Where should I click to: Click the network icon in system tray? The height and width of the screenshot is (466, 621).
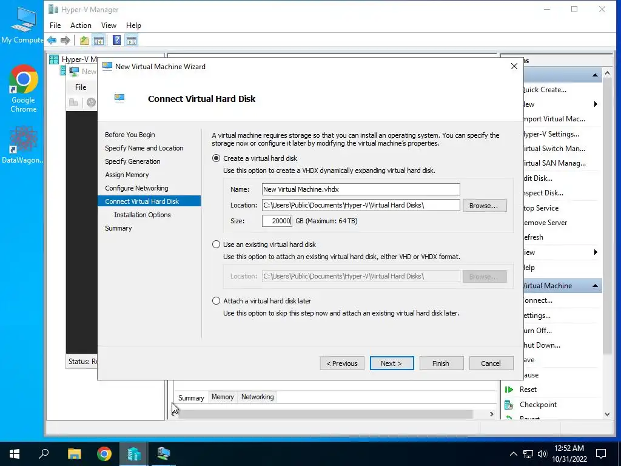[x=528, y=454]
